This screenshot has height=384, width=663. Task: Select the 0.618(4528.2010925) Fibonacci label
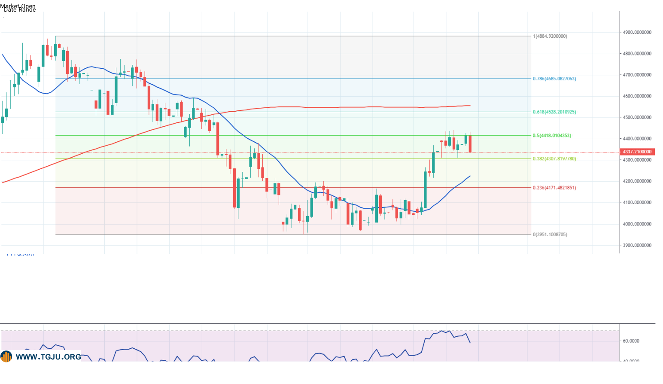pos(554,112)
